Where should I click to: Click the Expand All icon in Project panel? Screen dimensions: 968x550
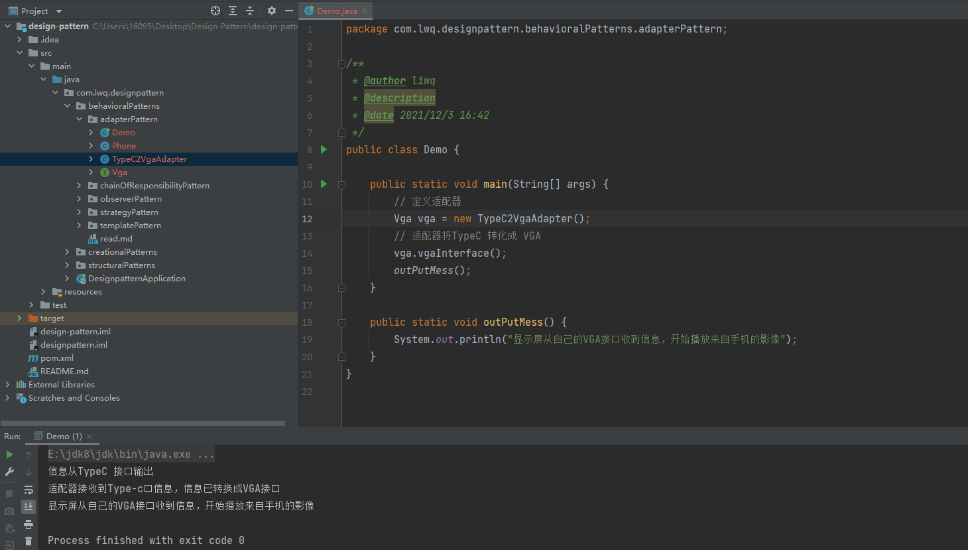233,11
